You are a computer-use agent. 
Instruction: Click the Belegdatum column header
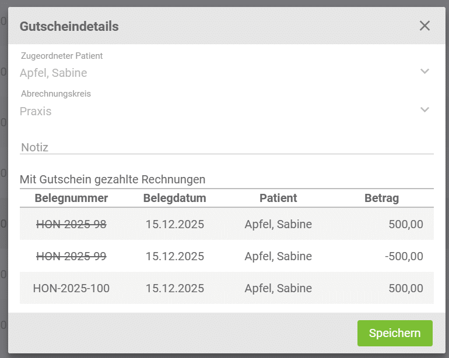pos(174,198)
